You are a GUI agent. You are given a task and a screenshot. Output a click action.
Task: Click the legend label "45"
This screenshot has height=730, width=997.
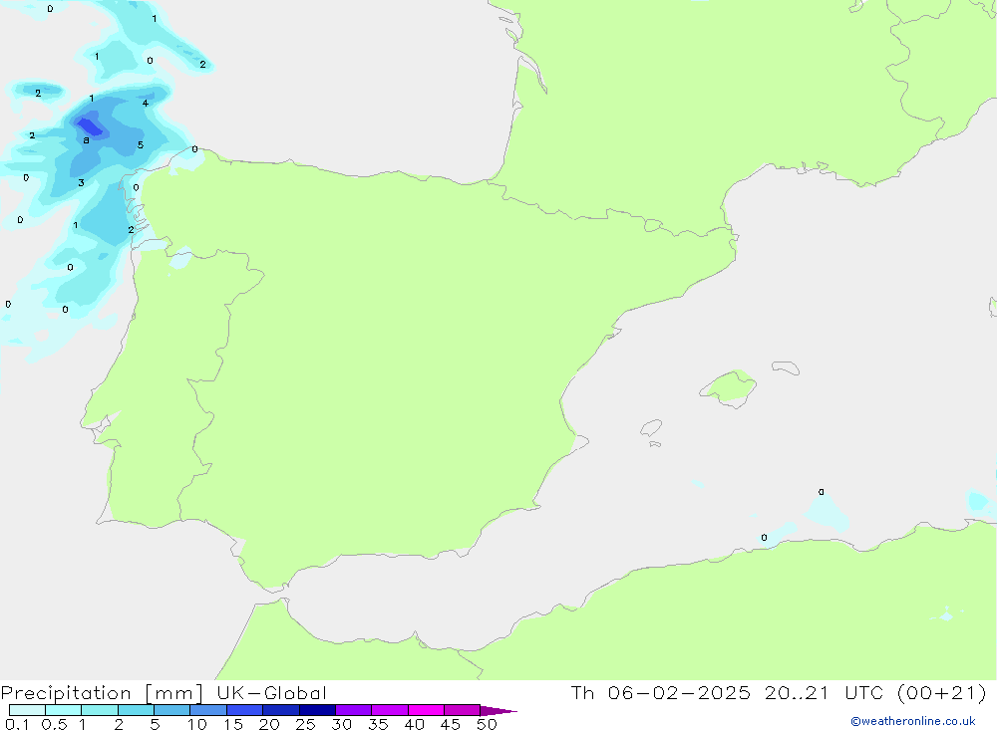(451, 724)
